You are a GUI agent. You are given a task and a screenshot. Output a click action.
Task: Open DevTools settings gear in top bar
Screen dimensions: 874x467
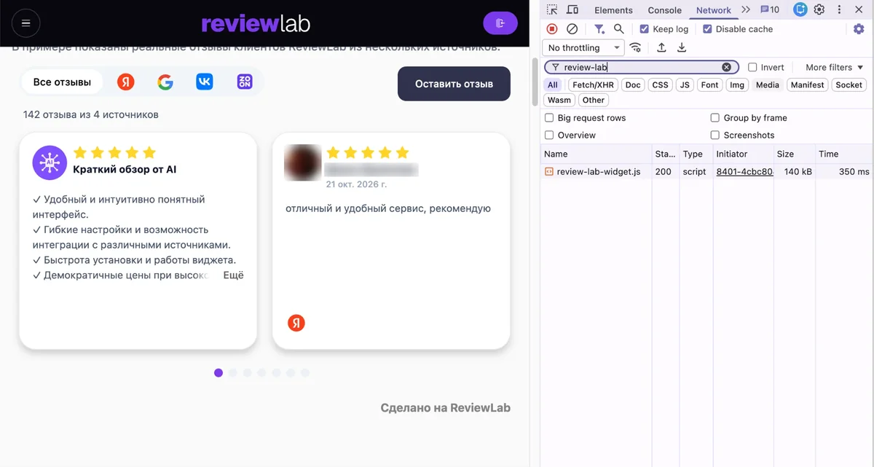pos(819,9)
